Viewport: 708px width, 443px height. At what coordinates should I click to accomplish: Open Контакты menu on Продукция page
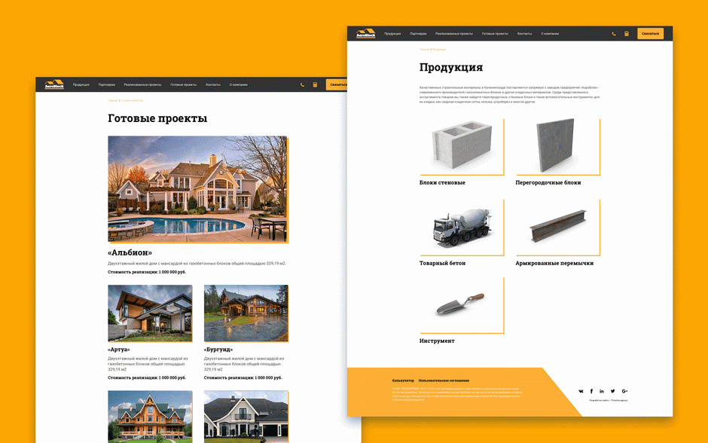pos(524,34)
